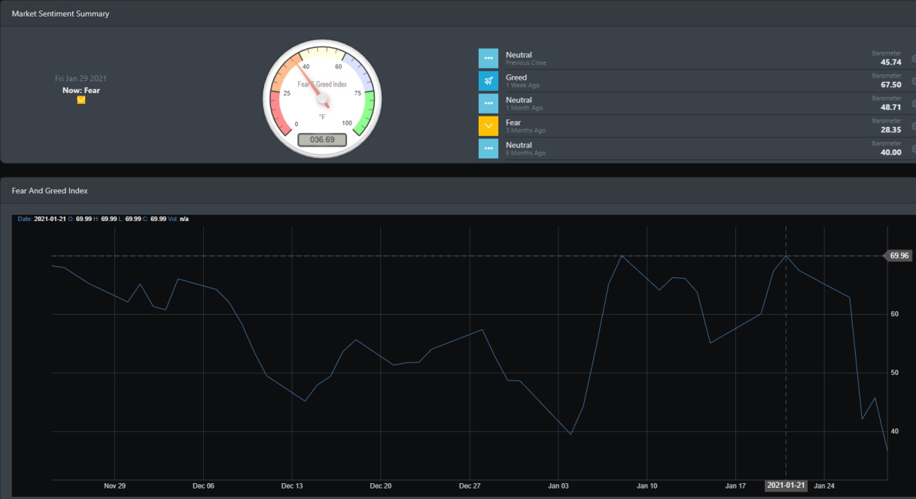This screenshot has height=499, width=916.
Task: Click the Now: Fear status text
Action: (x=81, y=90)
